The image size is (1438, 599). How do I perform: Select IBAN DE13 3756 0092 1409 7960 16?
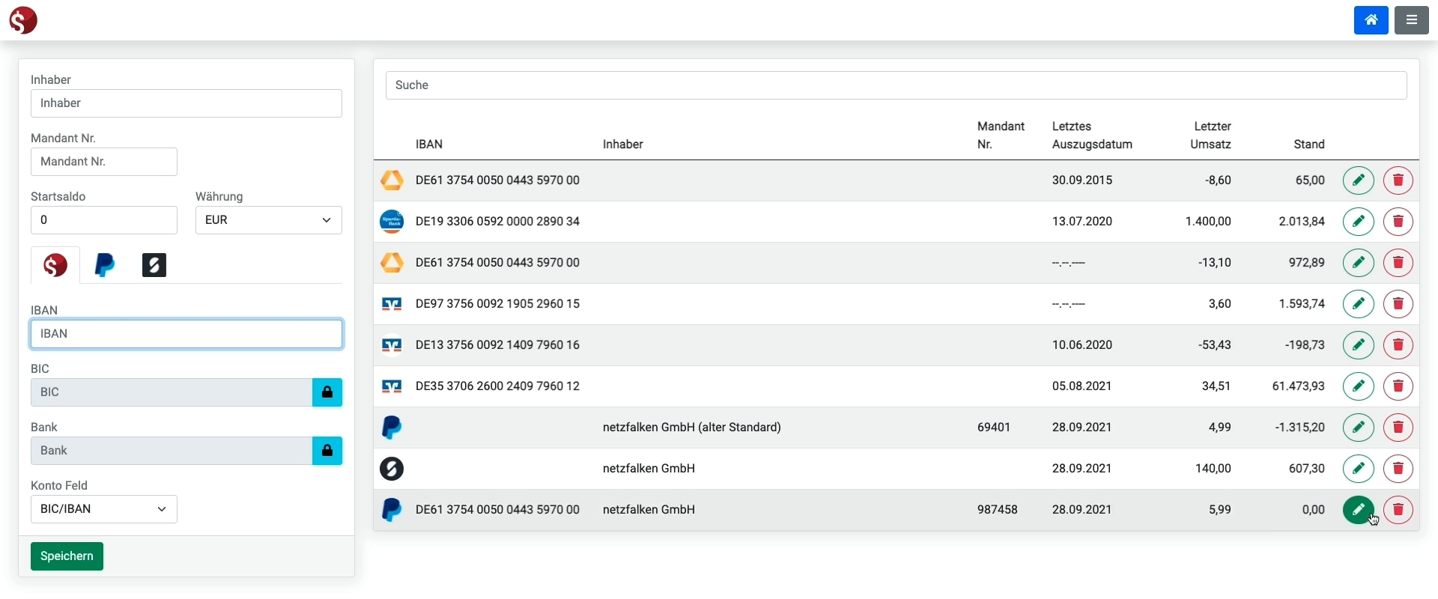click(x=497, y=345)
